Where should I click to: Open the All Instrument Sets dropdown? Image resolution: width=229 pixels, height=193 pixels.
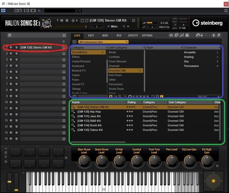click(x=103, y=42)
